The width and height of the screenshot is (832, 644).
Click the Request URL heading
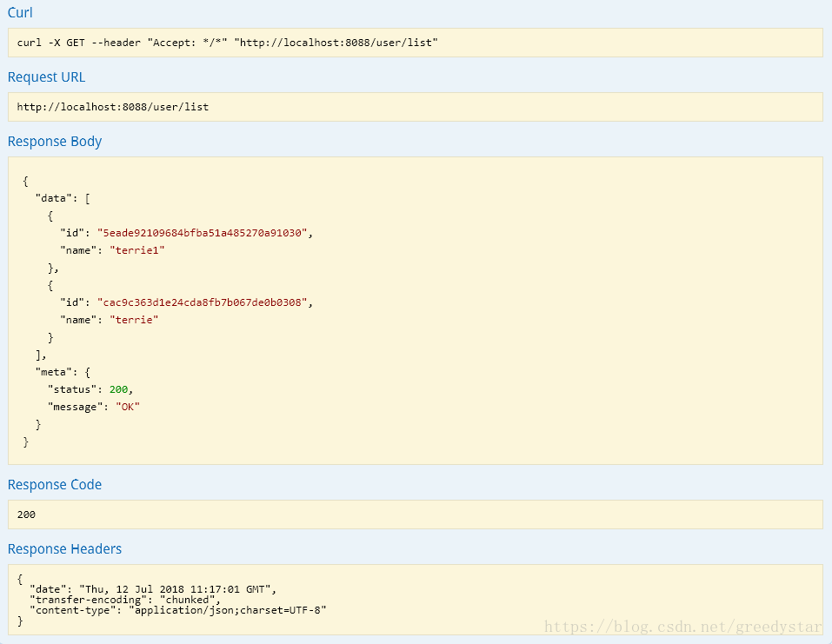[x=46, y=77]
